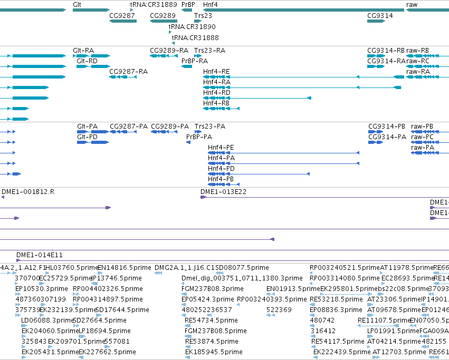449x360 pixels.
Task: Click EST LD06088.3prime
Action: pyautogui.click(x=24, y=326)
